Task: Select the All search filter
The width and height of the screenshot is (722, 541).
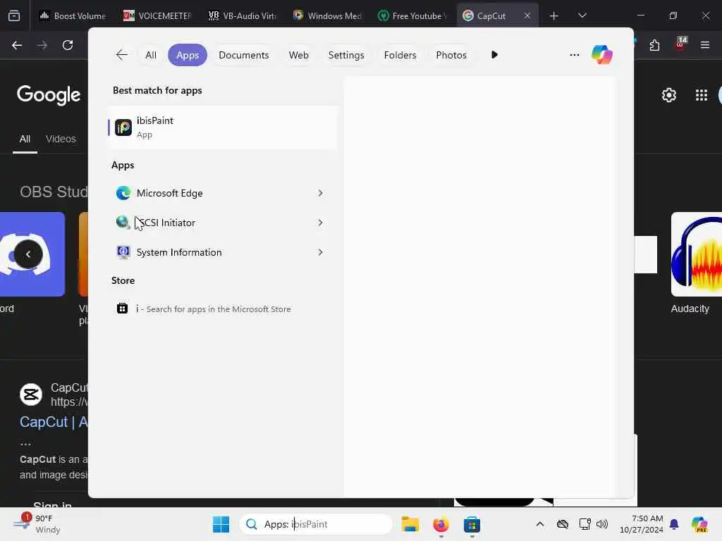Action: point(151,55)
